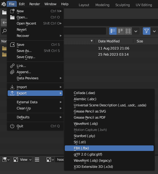Export as glTF 2.0 (.glb/.gltf)

(x=109, y=154)
